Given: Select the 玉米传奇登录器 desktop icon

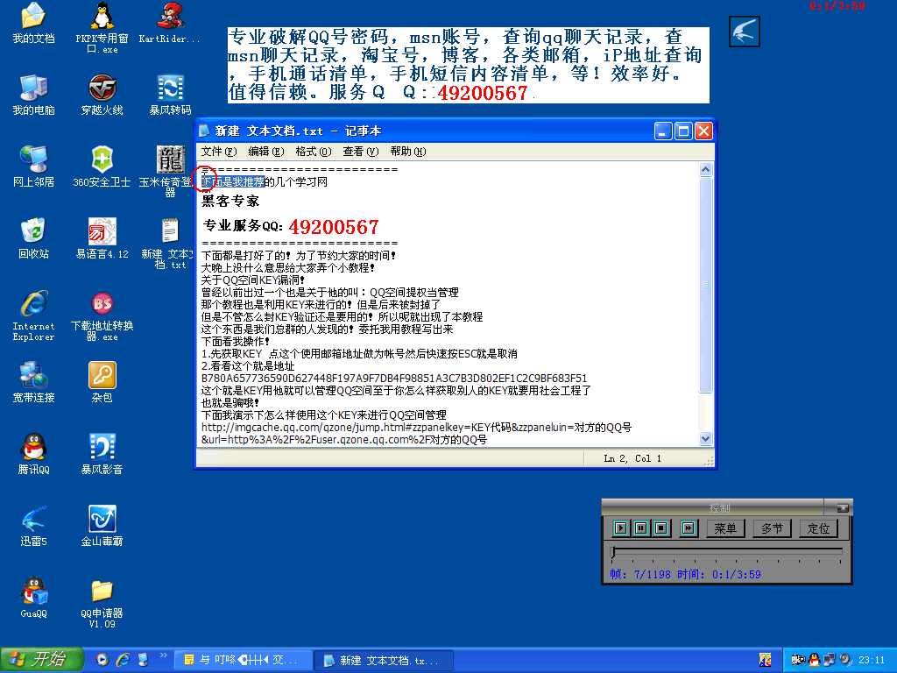Looking at the screenshot, I should click(x=170, y=171).
